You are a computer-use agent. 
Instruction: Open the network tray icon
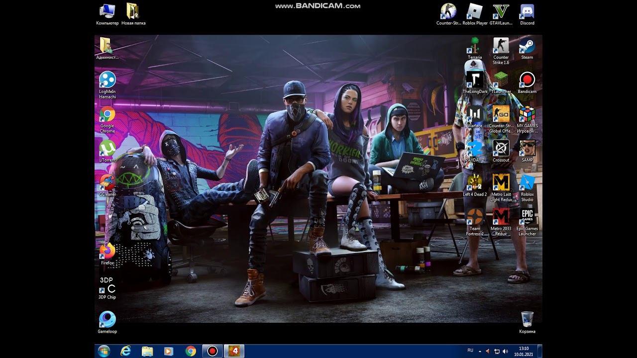497,352
